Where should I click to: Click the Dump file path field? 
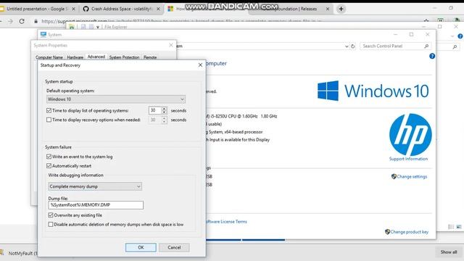click(x=96, y=205)
